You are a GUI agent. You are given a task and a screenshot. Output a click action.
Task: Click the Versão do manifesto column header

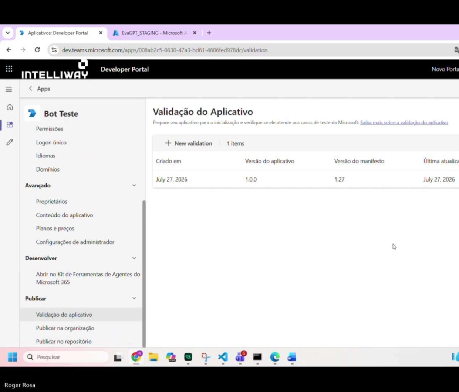tap(359, 161)
